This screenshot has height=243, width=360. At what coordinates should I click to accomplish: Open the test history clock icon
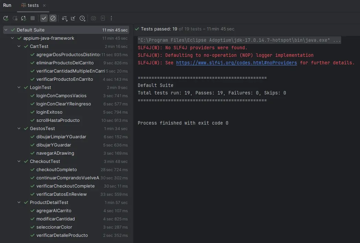(x=82, y=18)
